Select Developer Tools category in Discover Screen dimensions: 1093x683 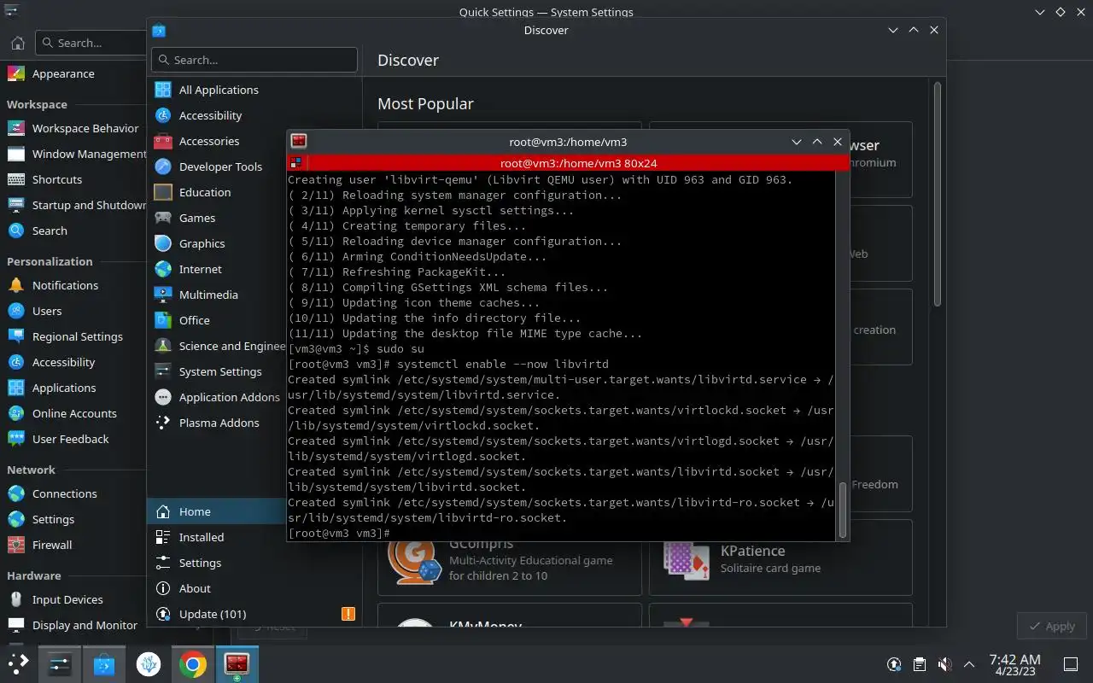click(x=217, y=166)
